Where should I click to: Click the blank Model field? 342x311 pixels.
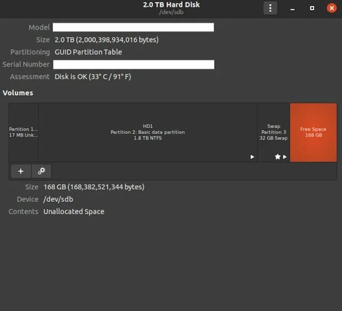coord(133,27)
